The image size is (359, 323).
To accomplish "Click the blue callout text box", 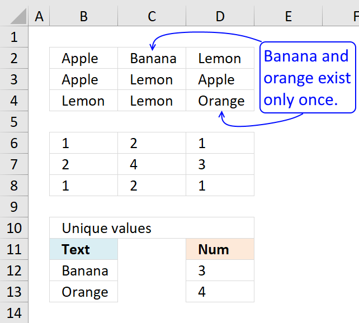I will tap(308, 77).
